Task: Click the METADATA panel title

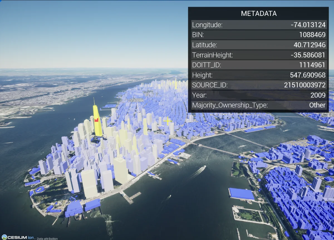Action: click(x=259, y=14)
